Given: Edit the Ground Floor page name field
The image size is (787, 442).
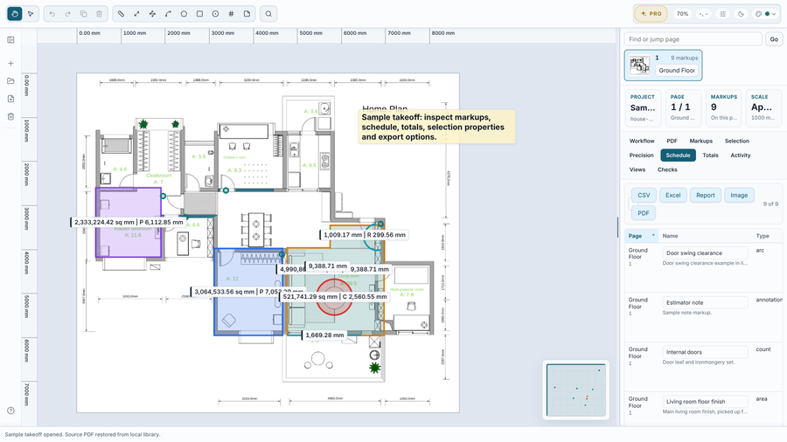Looking at the screenshot, I should pyautogui.click(x=677, y=71).
